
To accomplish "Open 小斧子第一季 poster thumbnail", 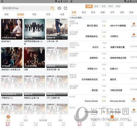I will pos(57,29).
